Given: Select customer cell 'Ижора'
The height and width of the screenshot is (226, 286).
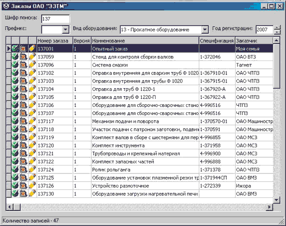Looking at the screenshot, I should pos(254,185).
